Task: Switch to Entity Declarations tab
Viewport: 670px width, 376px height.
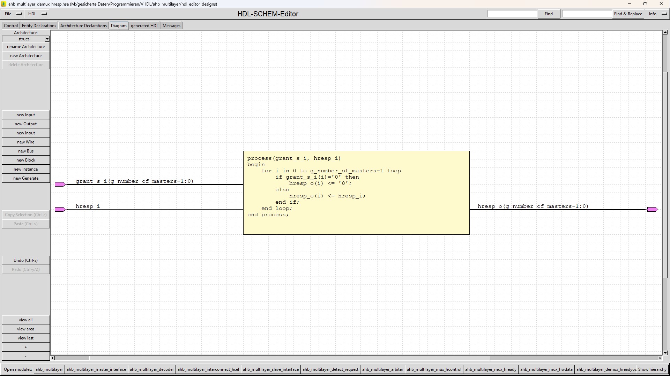Action: pyautogui.click(x=39, y=26)
